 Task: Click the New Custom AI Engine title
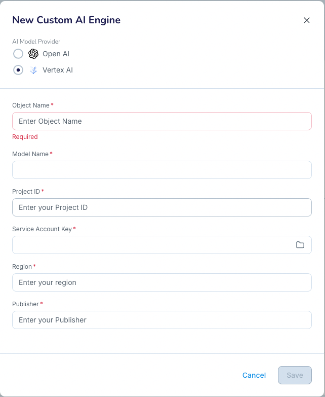point(66,20)
